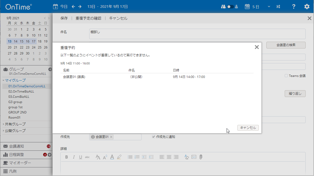This screenshot has width=314, height=176.
Task: Select the italic formatting icon
Action: (74, 157)
